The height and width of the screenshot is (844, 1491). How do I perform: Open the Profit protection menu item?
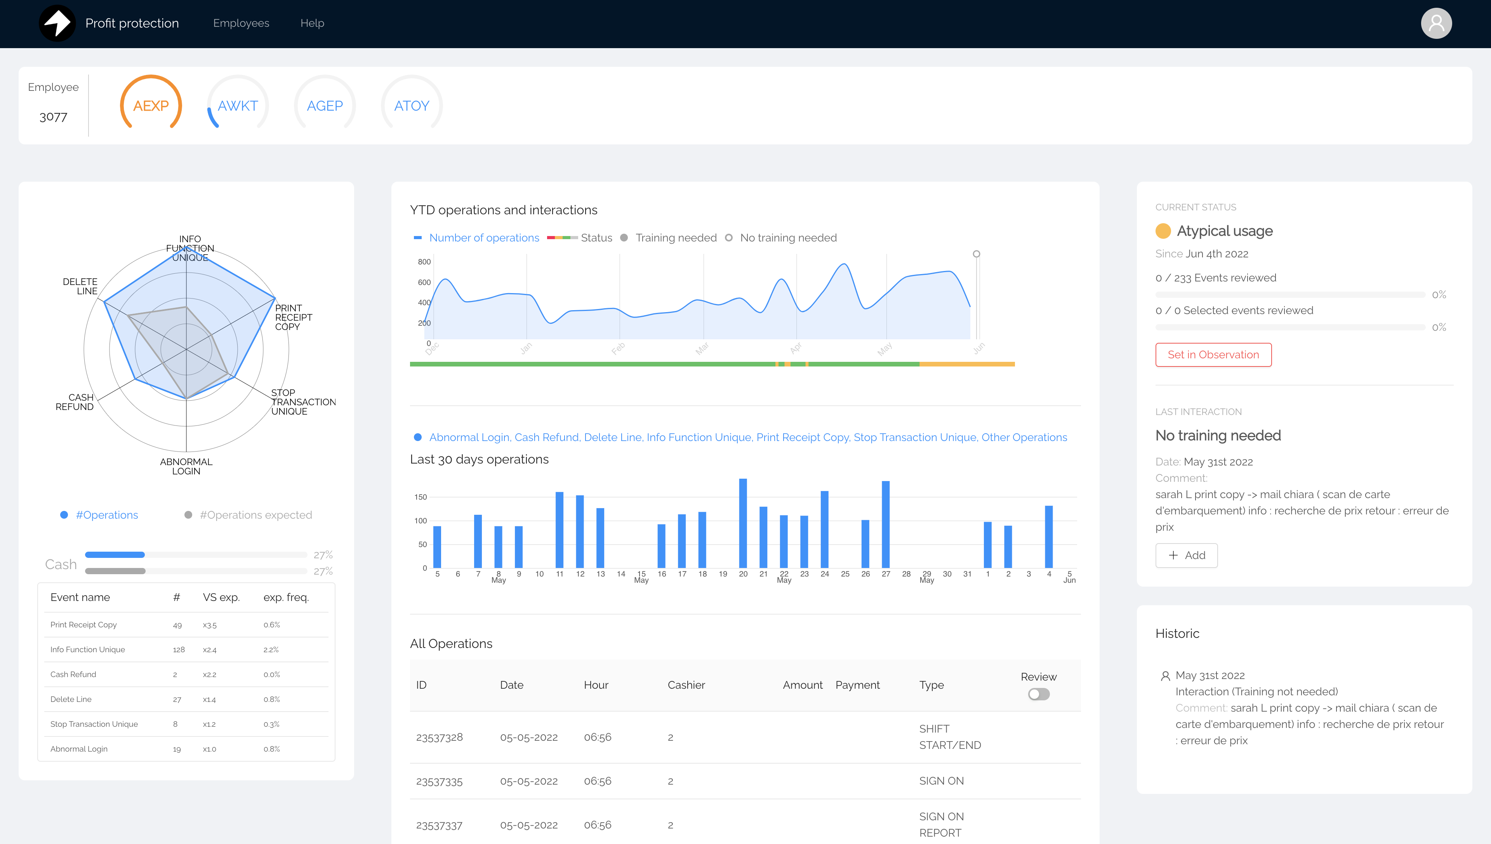click(x=132, y=23)
